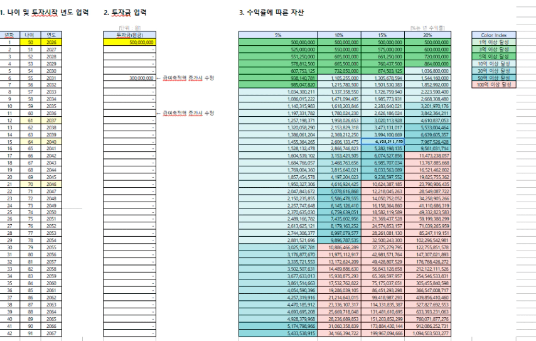Image resolution: width=536 pixels, height=341 pixels.
Task: Select the cell with value 5,433,538,915
Action: pyautogui.click(x=278, y=333)
